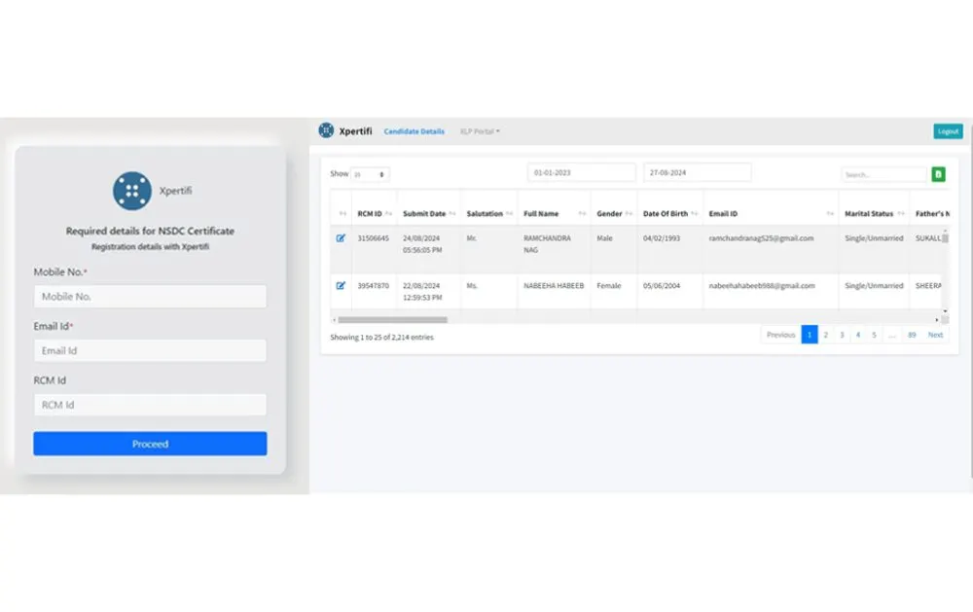Click email nabeehahabeeb988@gmail.com

(762, 286)
